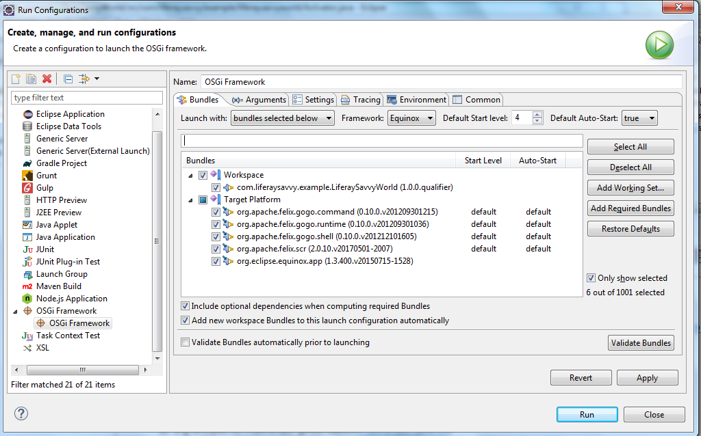Open the filter icon's dropdown arrow
The height and width of the screenshot is (436, 701).
tap(97, 79)
